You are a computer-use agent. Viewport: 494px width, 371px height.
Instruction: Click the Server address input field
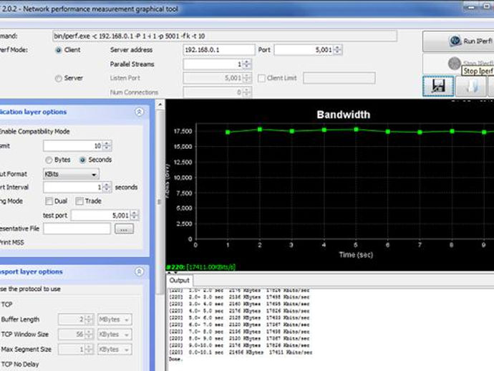[x=218, y=50]
